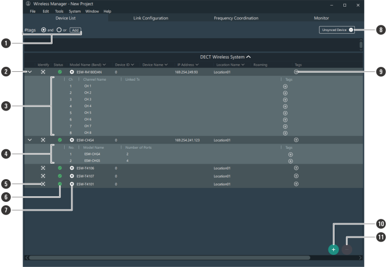Open the Window menu

click(x=92, y=12)
